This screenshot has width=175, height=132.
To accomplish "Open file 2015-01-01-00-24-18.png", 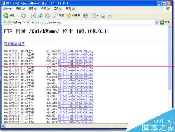I will [x=76, y=51].
